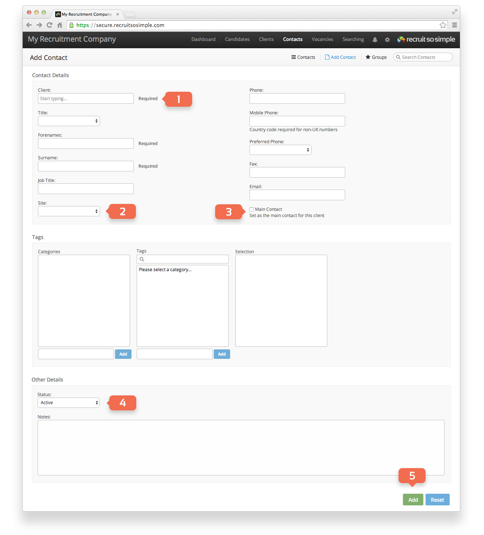Tick the Main Contact checkbox
Screen dimensions: 484x535
point(252,209)
